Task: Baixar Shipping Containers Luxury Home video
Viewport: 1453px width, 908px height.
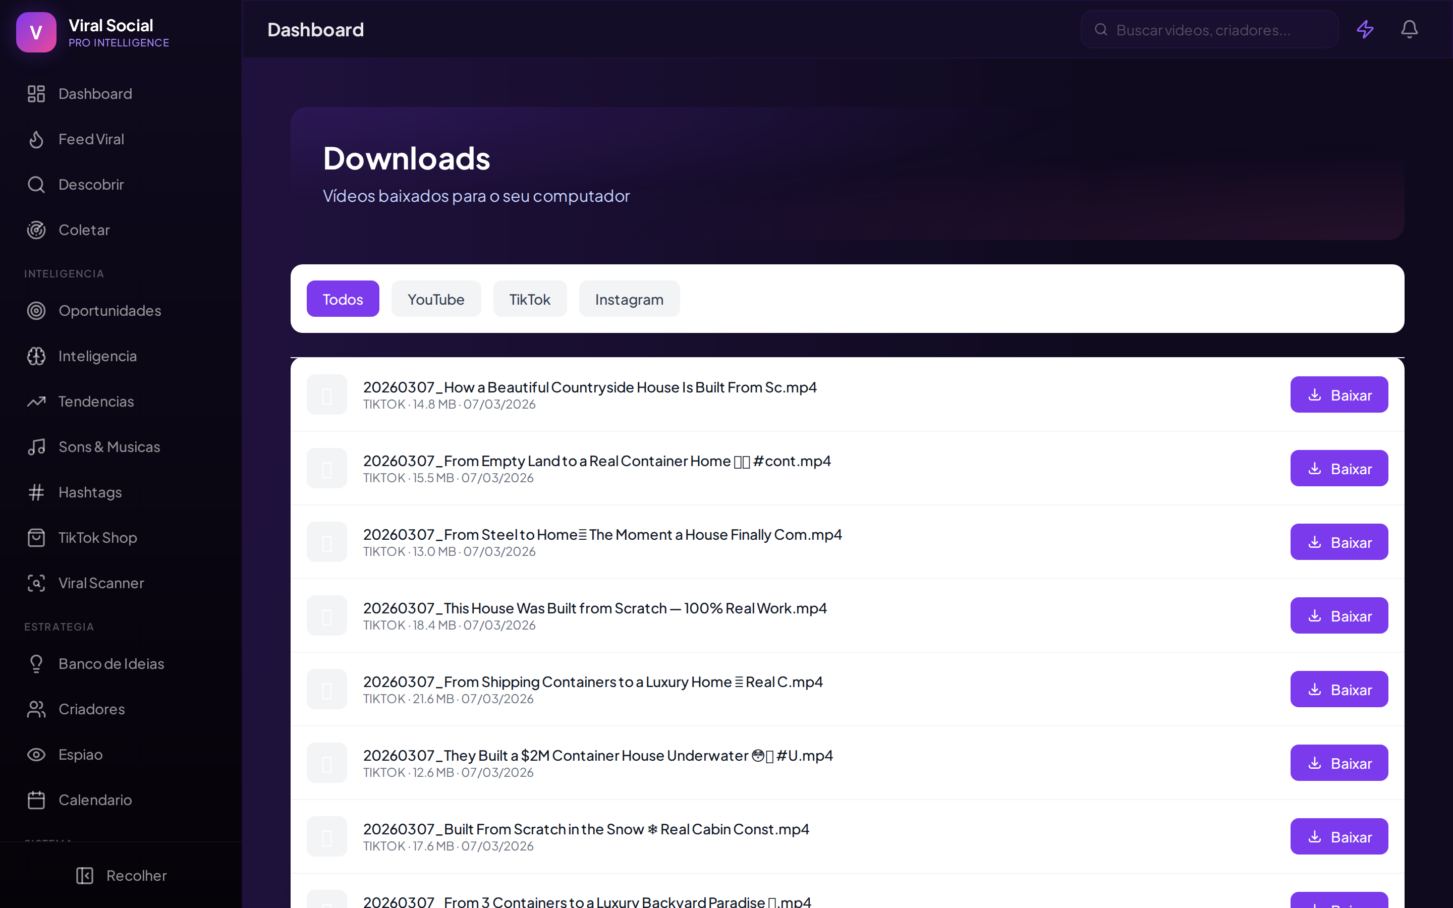Action: click(1339, 690)
